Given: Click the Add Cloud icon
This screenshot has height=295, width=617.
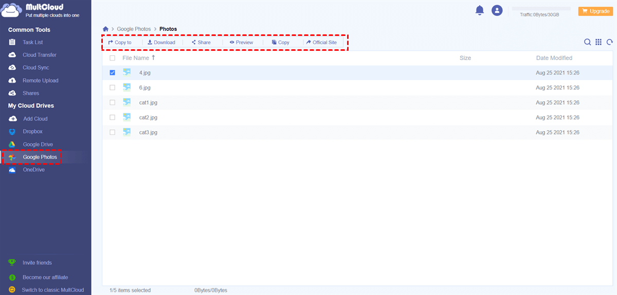Looking at the screenshot, I should pos(12,119).
